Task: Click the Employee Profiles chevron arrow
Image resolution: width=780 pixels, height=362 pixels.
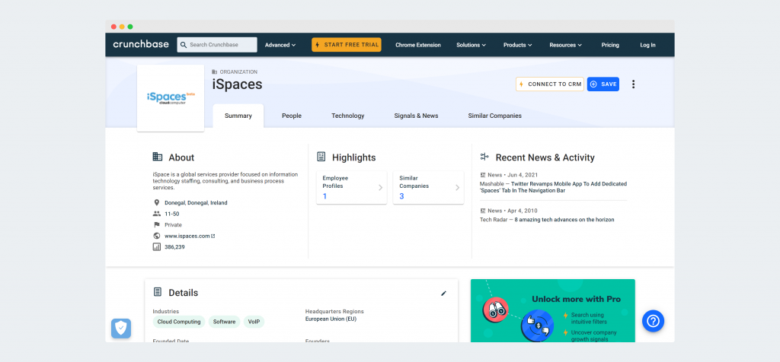Action: 381,188
